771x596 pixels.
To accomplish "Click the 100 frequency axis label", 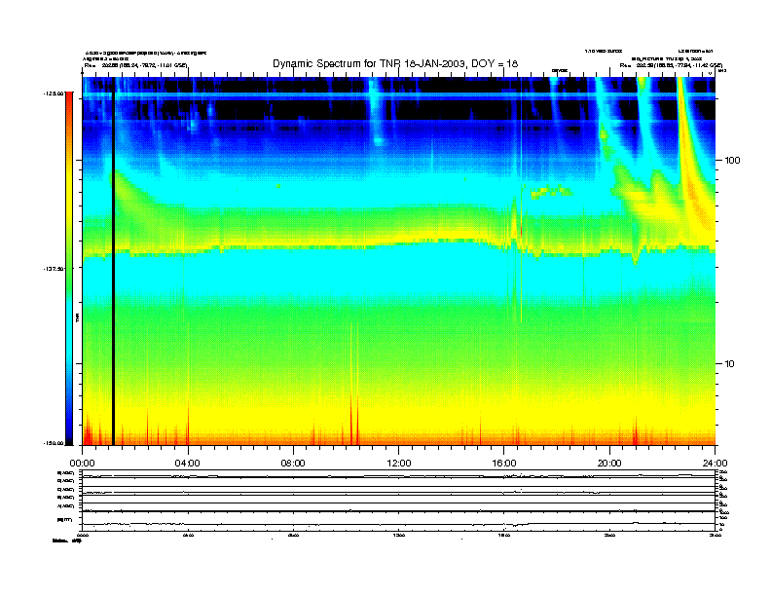I will point(732,161).
